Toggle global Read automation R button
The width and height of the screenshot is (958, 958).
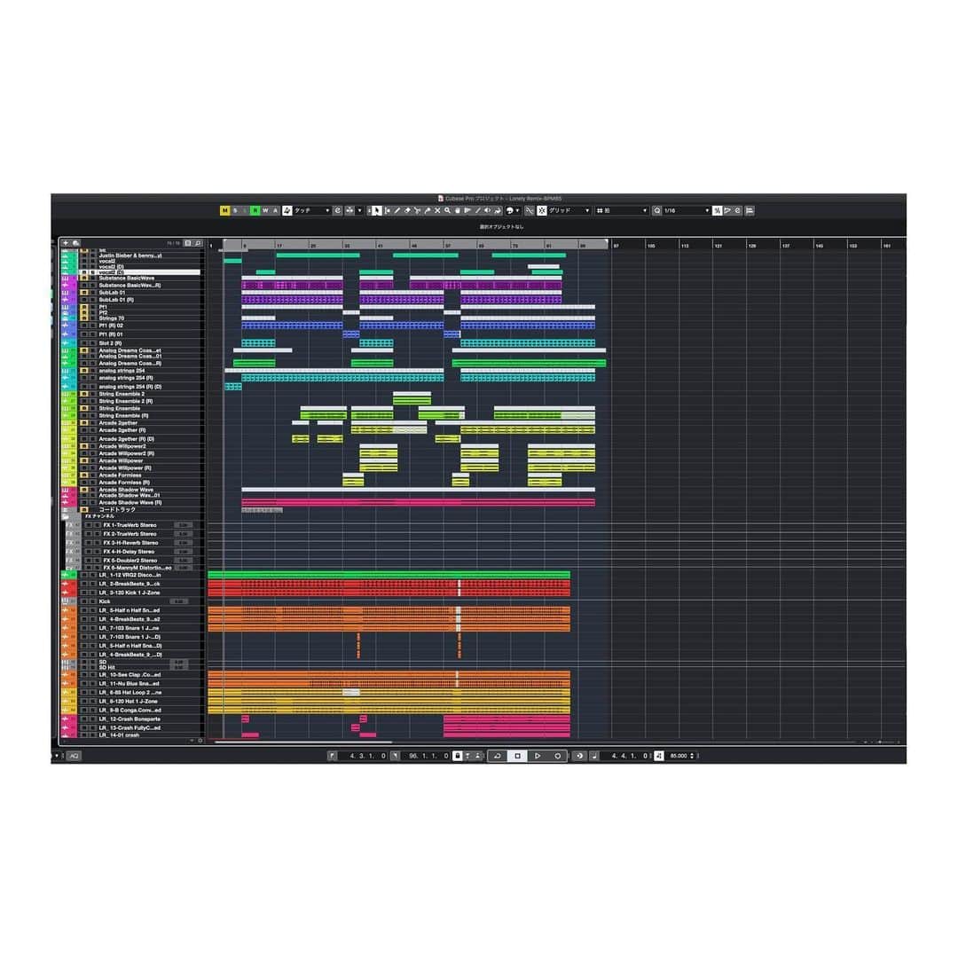tap(256, 210)
